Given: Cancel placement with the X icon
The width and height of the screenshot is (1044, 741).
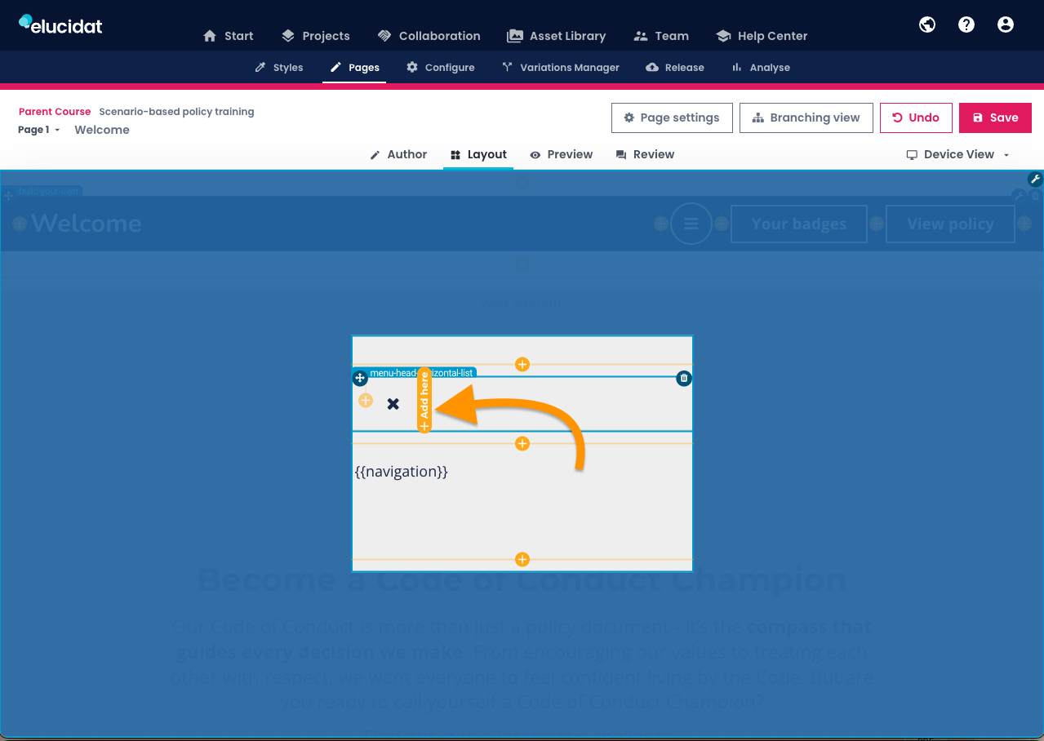Looking at the screenshot, I should click(x=393, y=403).
